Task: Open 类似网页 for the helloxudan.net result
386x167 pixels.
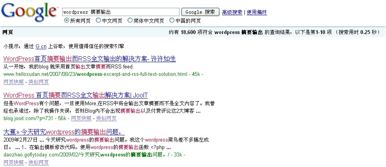Action: coord(38,82)
